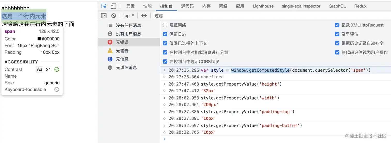Select the blue info icon filter
The image size is (391, 143).
coord(110,59)
